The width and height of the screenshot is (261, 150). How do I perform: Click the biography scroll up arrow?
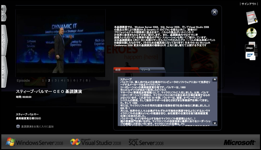(x=215, y=79)
